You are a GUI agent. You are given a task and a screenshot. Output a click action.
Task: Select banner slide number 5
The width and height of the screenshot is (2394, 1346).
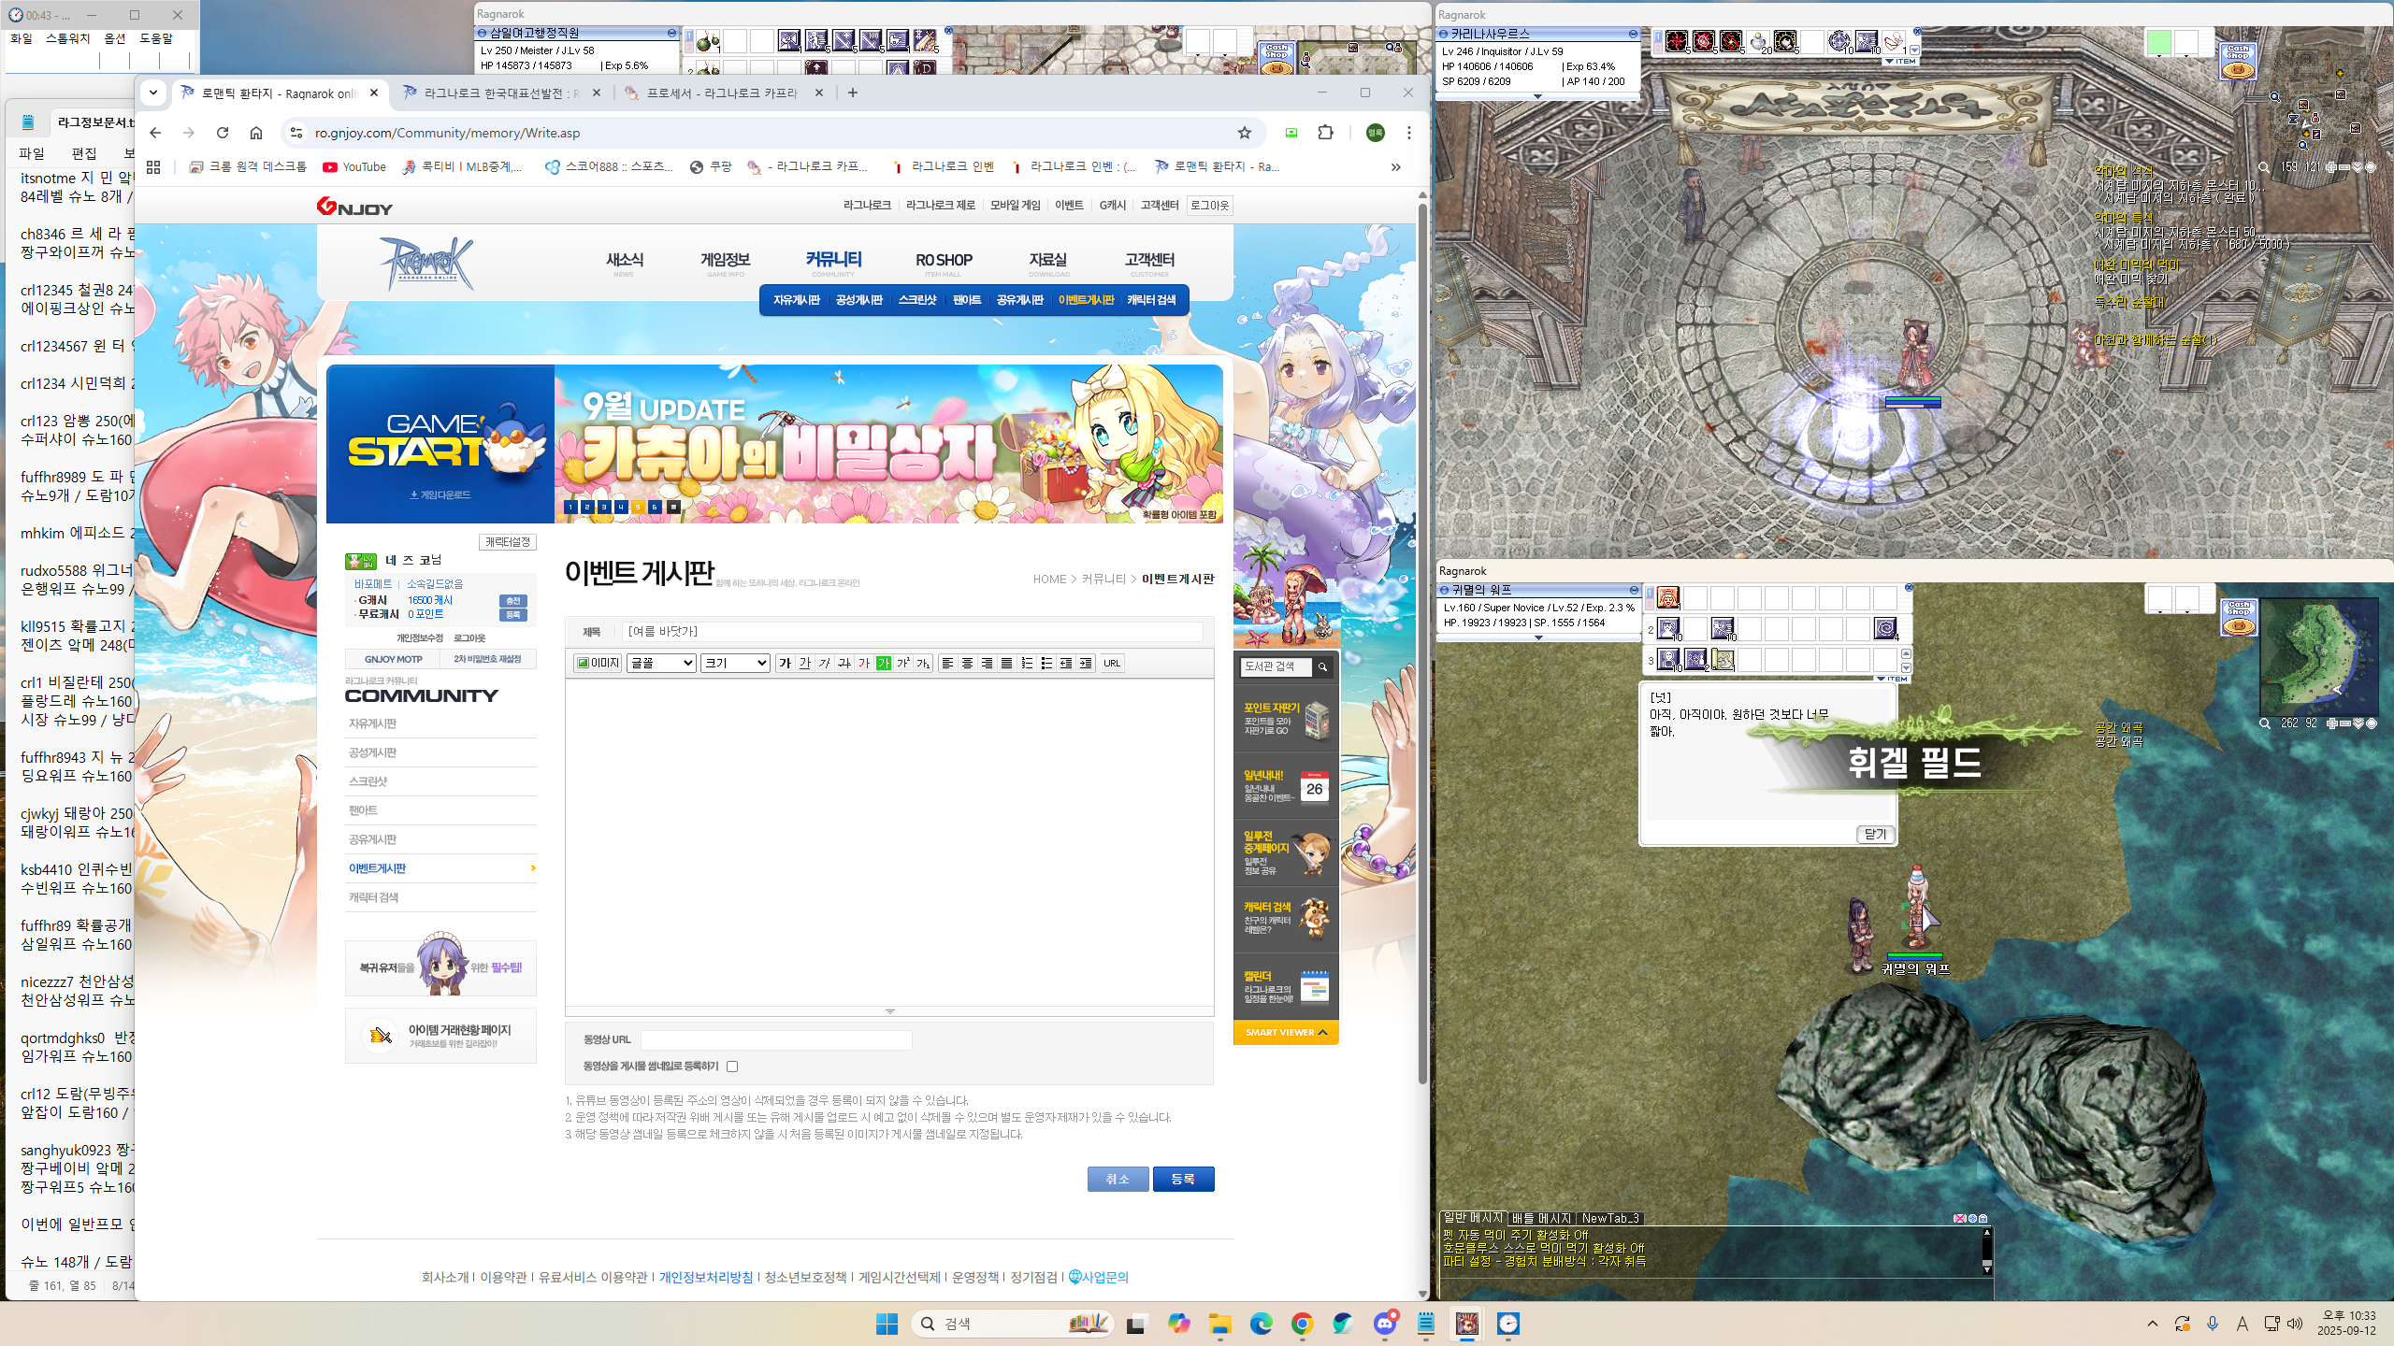point(638,507)
